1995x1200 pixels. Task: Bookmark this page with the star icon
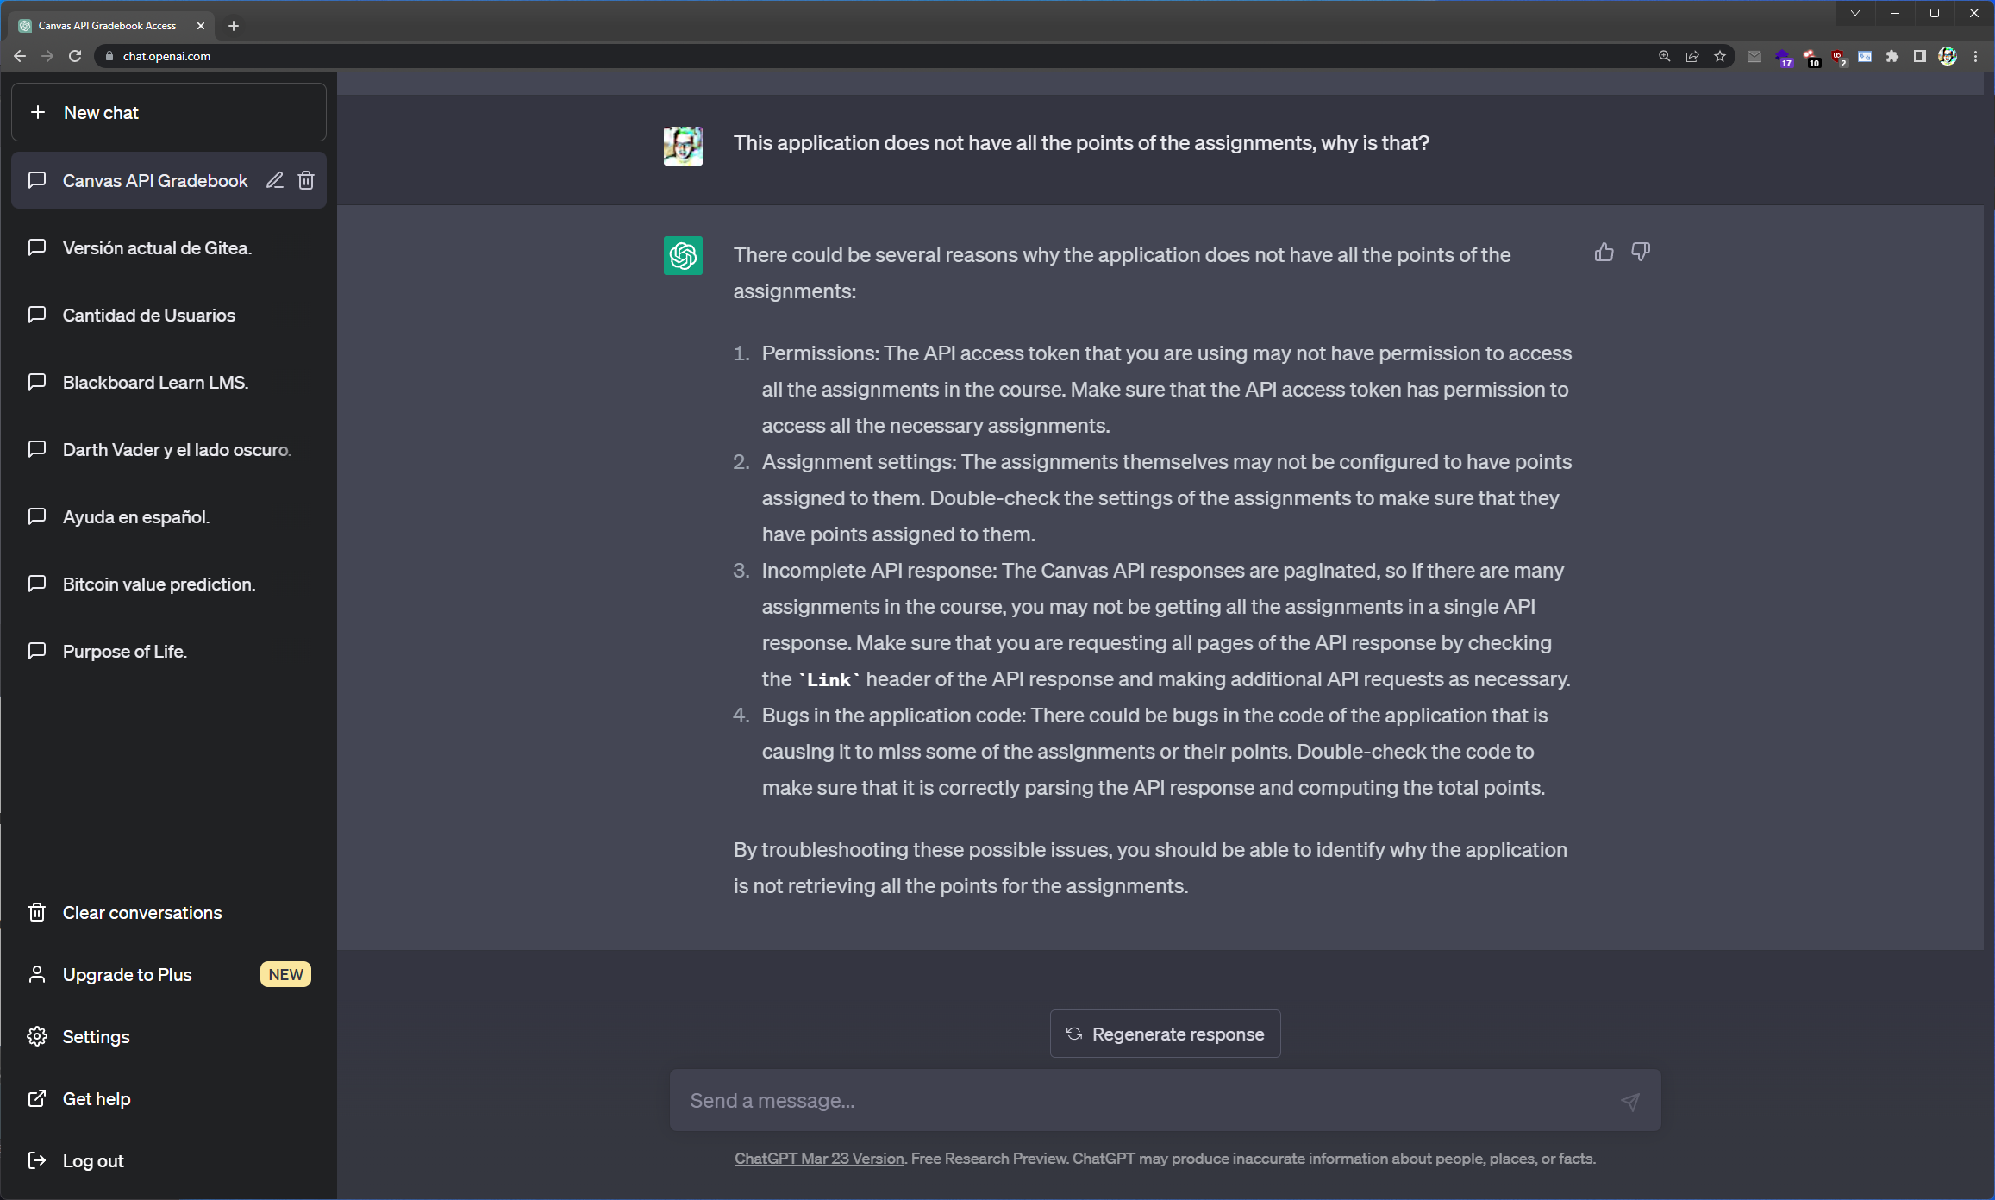coord(1720,57)
